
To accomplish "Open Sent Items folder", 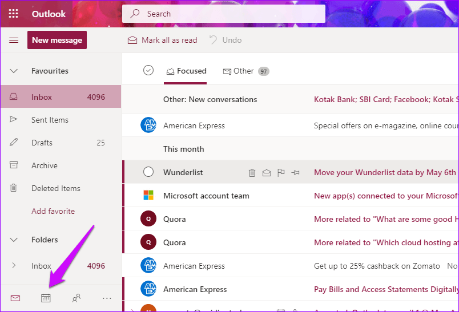I will [61, 120].
